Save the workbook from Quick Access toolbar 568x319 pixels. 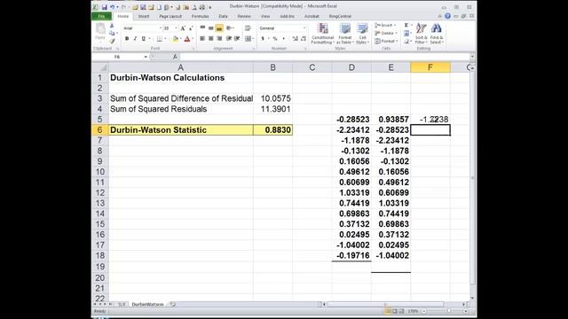(x=105, y=7)
